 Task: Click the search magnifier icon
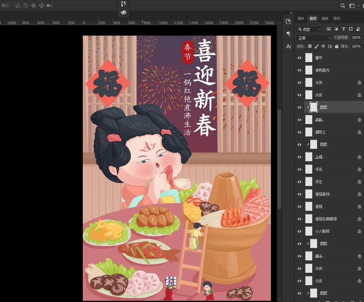pos(343,6)
